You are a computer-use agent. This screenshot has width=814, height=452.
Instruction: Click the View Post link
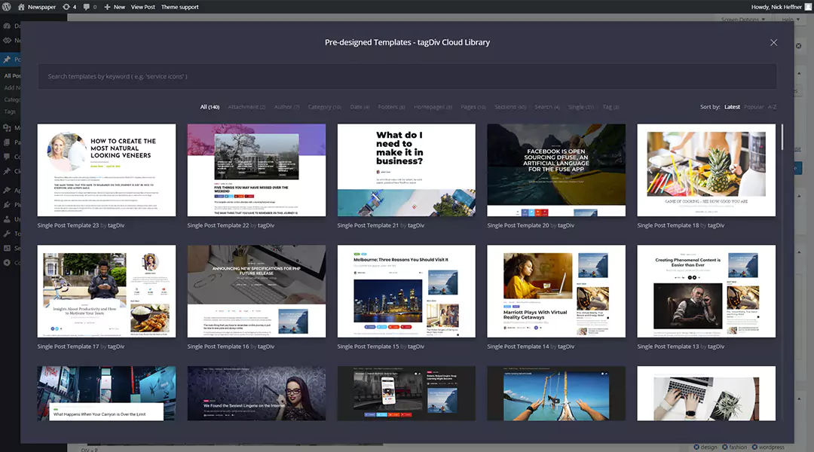142,7
